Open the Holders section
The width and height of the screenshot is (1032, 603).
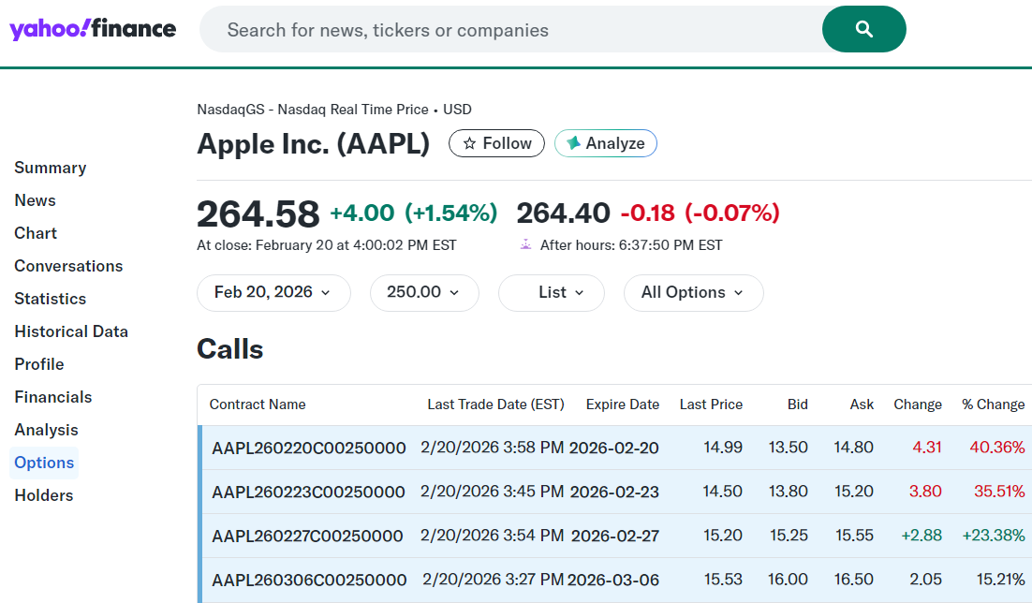click(x=43, y=494)
